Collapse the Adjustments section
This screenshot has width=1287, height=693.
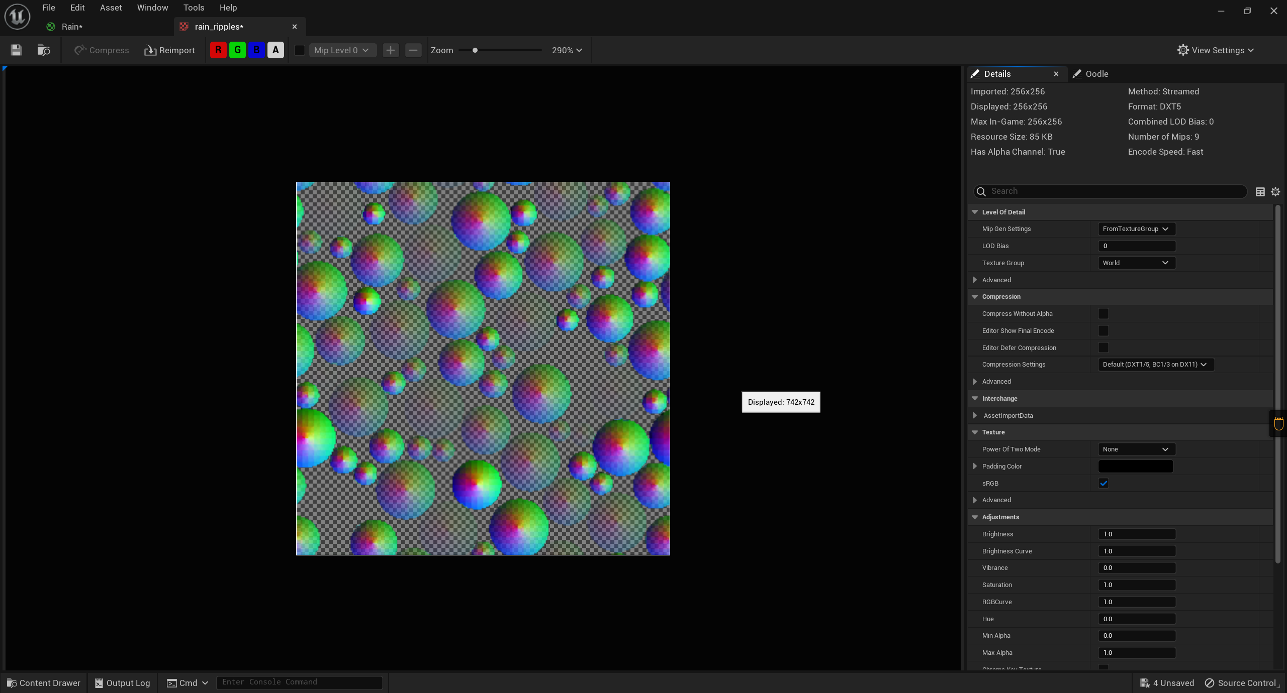click(975, 517)
